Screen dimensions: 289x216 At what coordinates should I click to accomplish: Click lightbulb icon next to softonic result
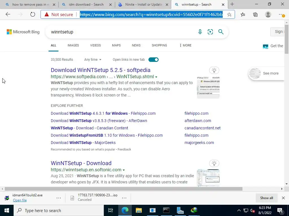coord(214,163)
